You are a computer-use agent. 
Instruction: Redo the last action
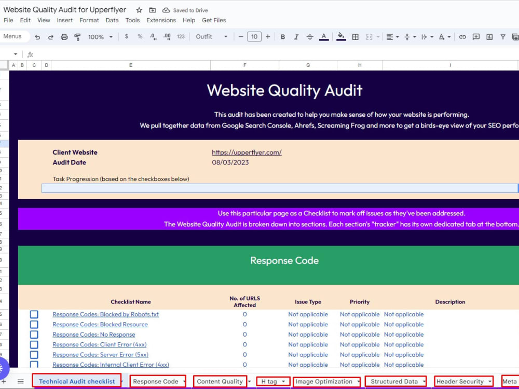tap(51, 37)
